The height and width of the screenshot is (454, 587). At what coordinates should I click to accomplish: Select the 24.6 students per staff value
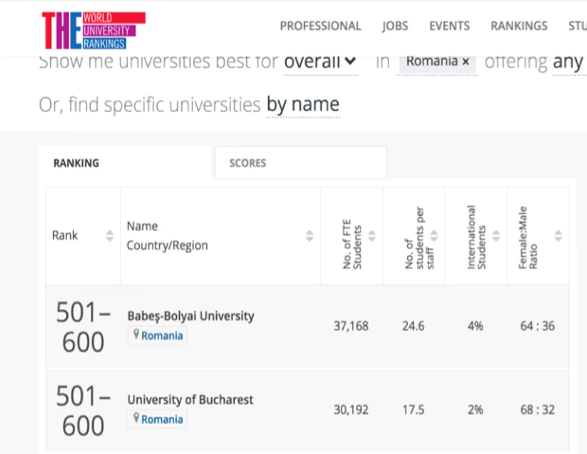pos(413,326)
